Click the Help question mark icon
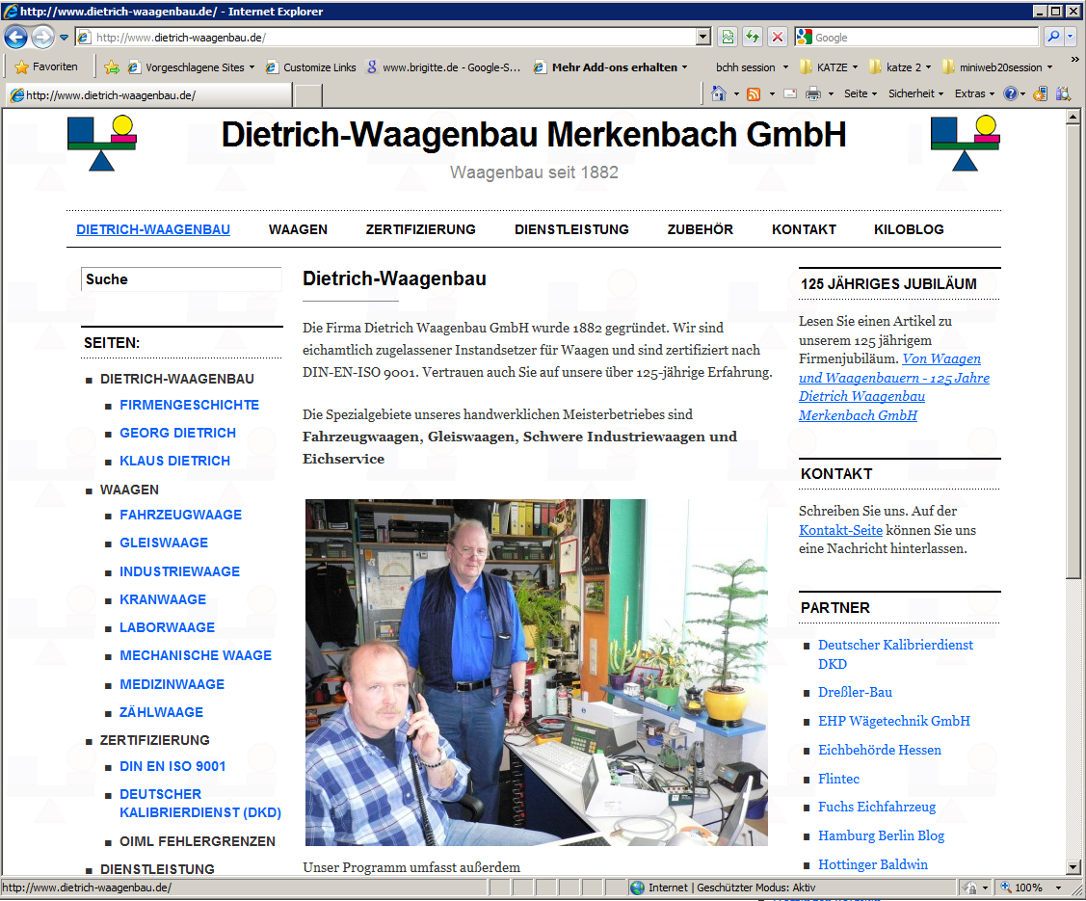The height and width of the screenshot is (901, 1086). [1011, 93]
